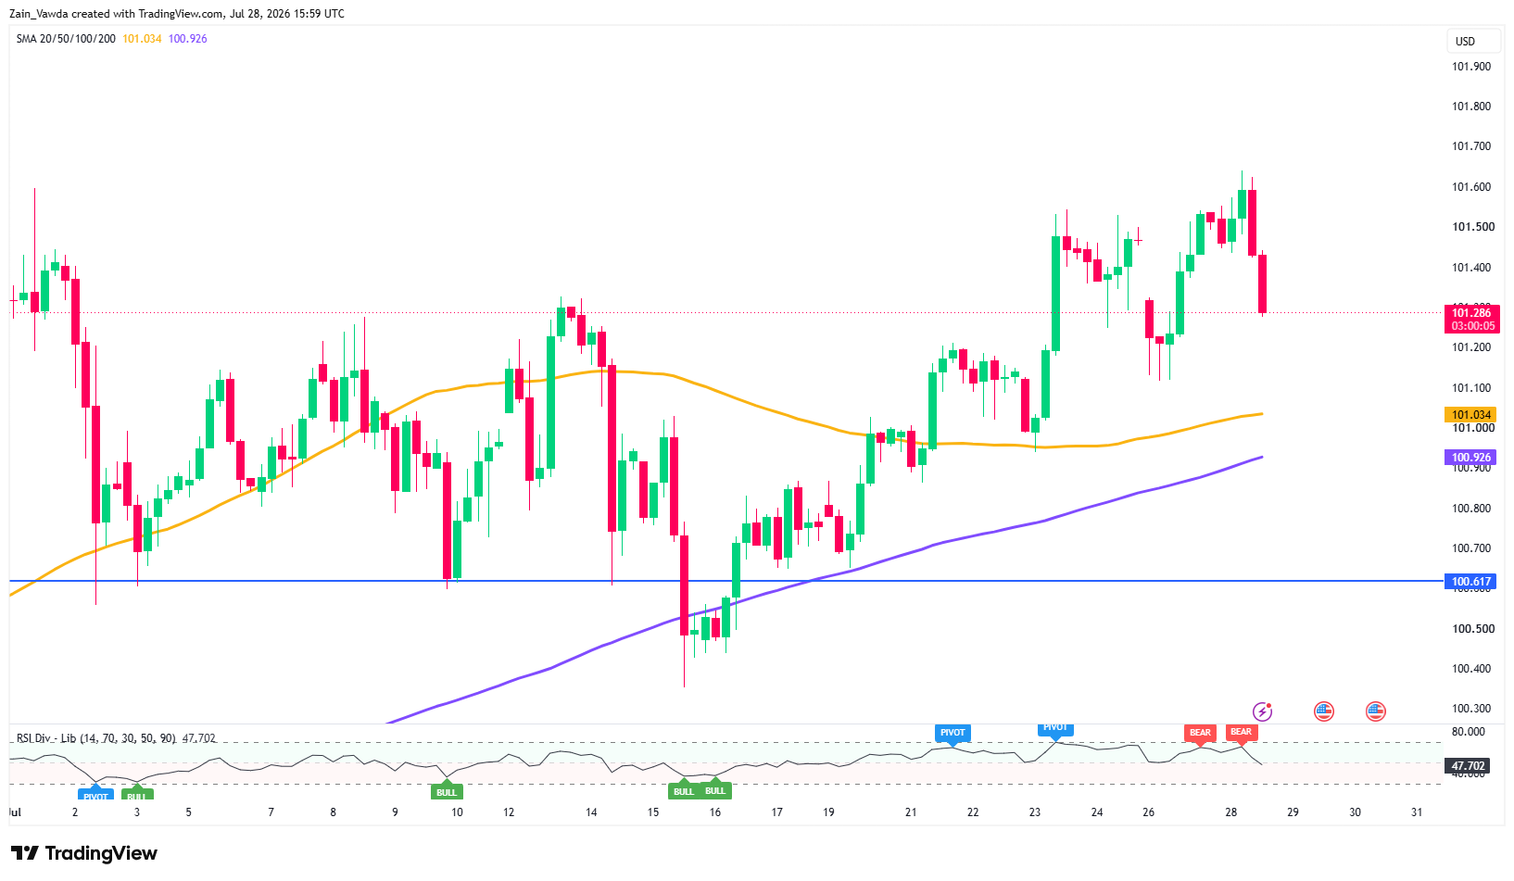
Task: Click the purple lightning event icon
Action: tap(1262, 711)
